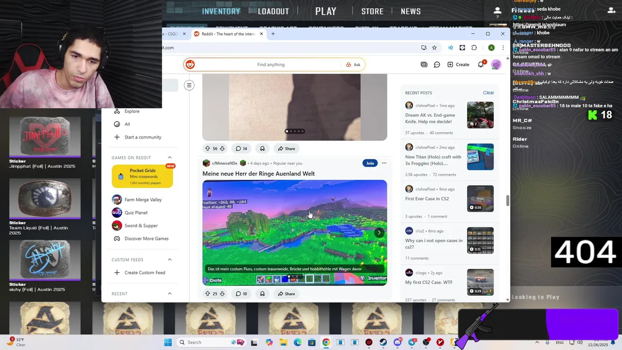Open the Pocket Grids game card
622x350 pixels.
(142, 176)
